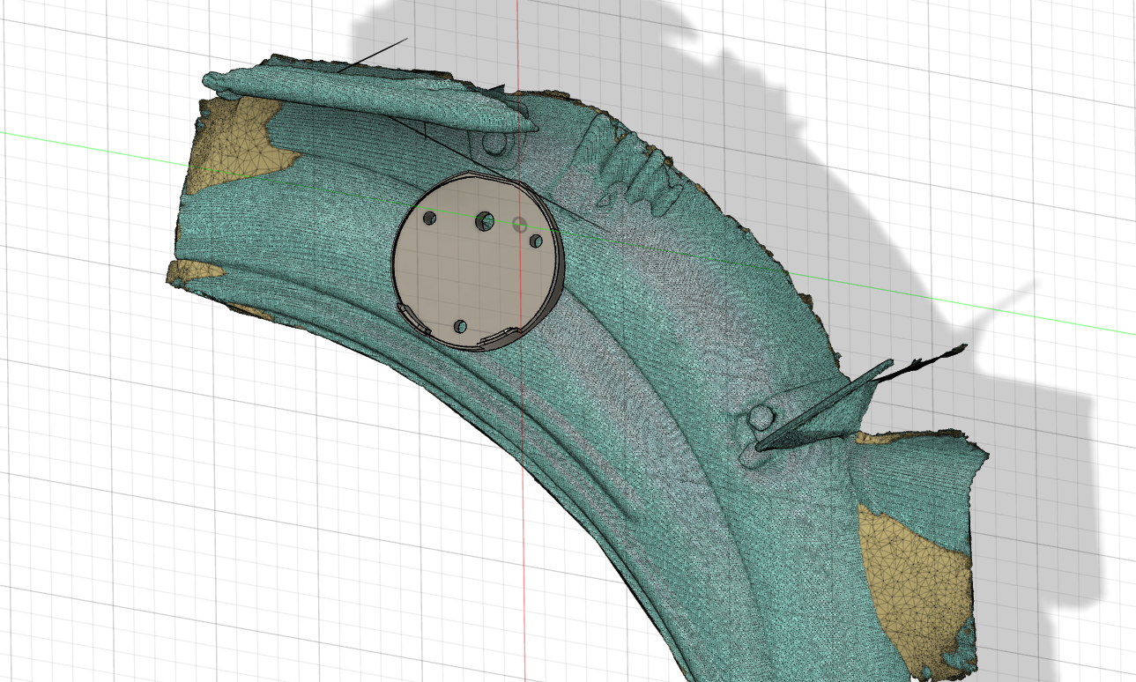This screenshot has width=1136, height=682.
Task: Select the bottom hole on the disc
Action: click(x=460, y=326)
